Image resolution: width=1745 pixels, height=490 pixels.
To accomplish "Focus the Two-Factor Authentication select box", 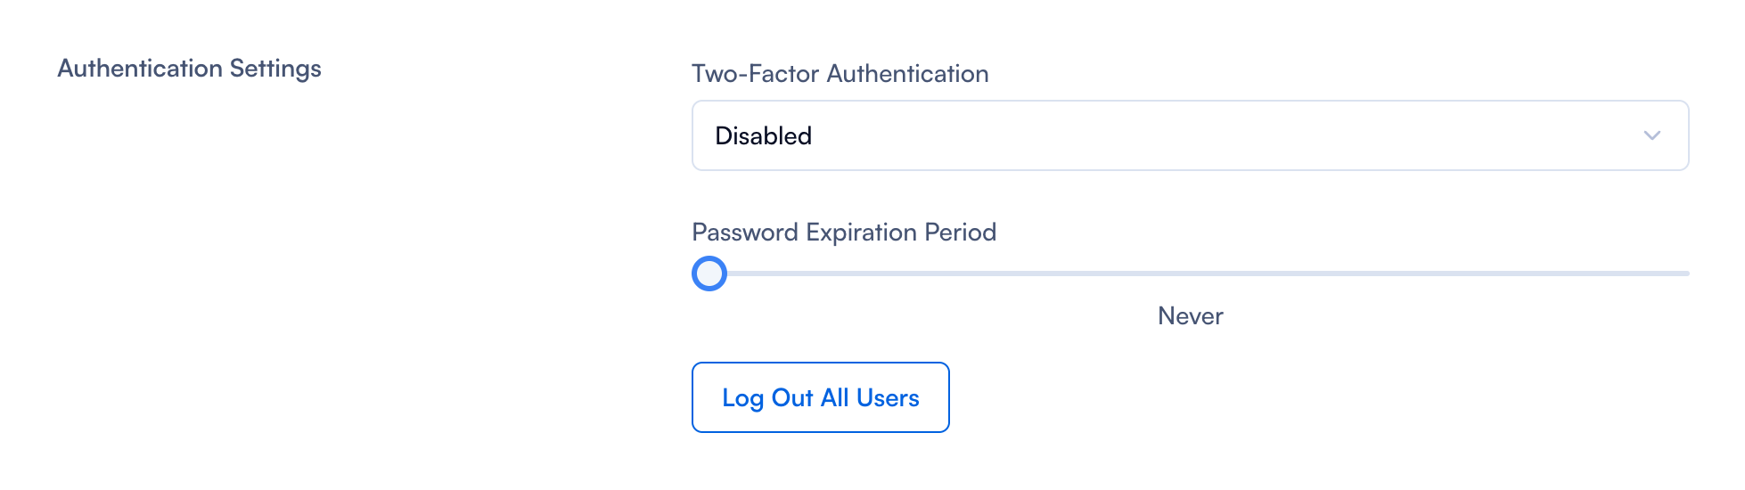I will coord(1190,135).
